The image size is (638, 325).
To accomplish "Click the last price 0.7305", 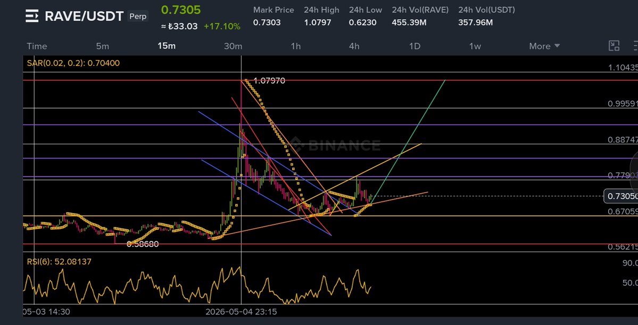I will click(181, 10).
